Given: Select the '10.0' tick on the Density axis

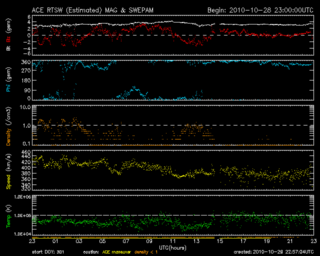Looking at the screenshot, I should click(25, 107).
